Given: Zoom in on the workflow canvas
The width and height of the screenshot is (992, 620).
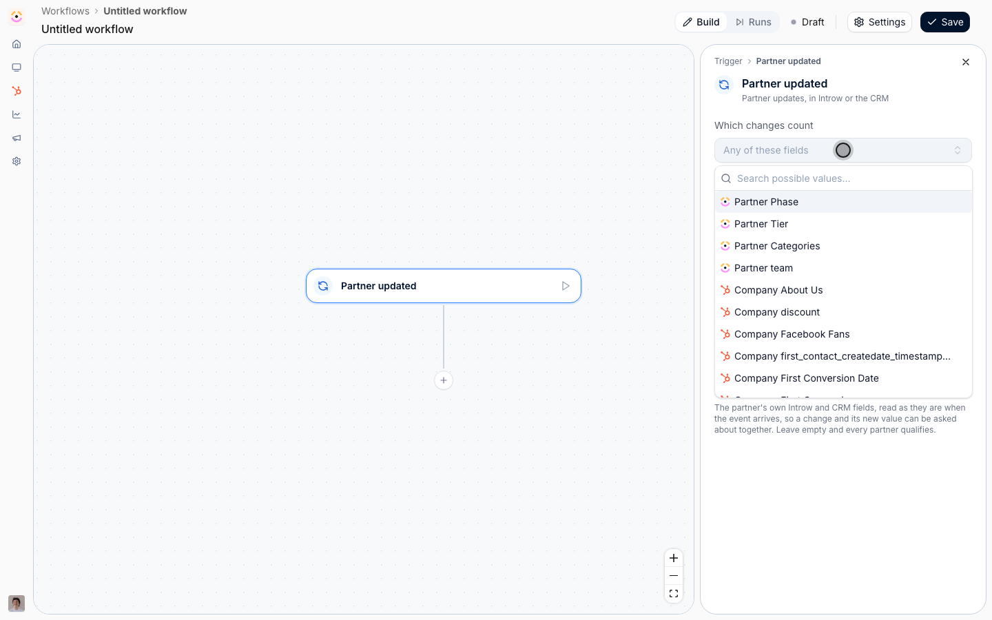Looking at the screenshot, I should 674,558.
